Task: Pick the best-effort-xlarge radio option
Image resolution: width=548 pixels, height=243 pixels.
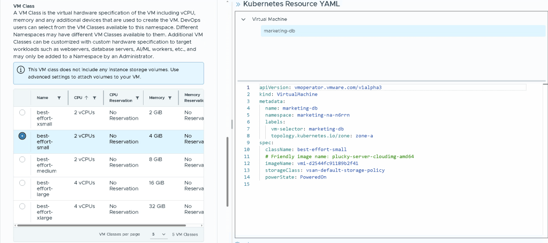Action: tap(22, 206)
